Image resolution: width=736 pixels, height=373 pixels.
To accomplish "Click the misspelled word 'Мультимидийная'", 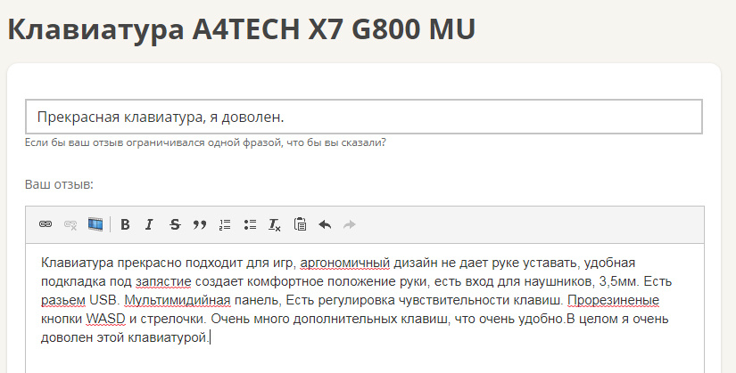I will 178,300.
